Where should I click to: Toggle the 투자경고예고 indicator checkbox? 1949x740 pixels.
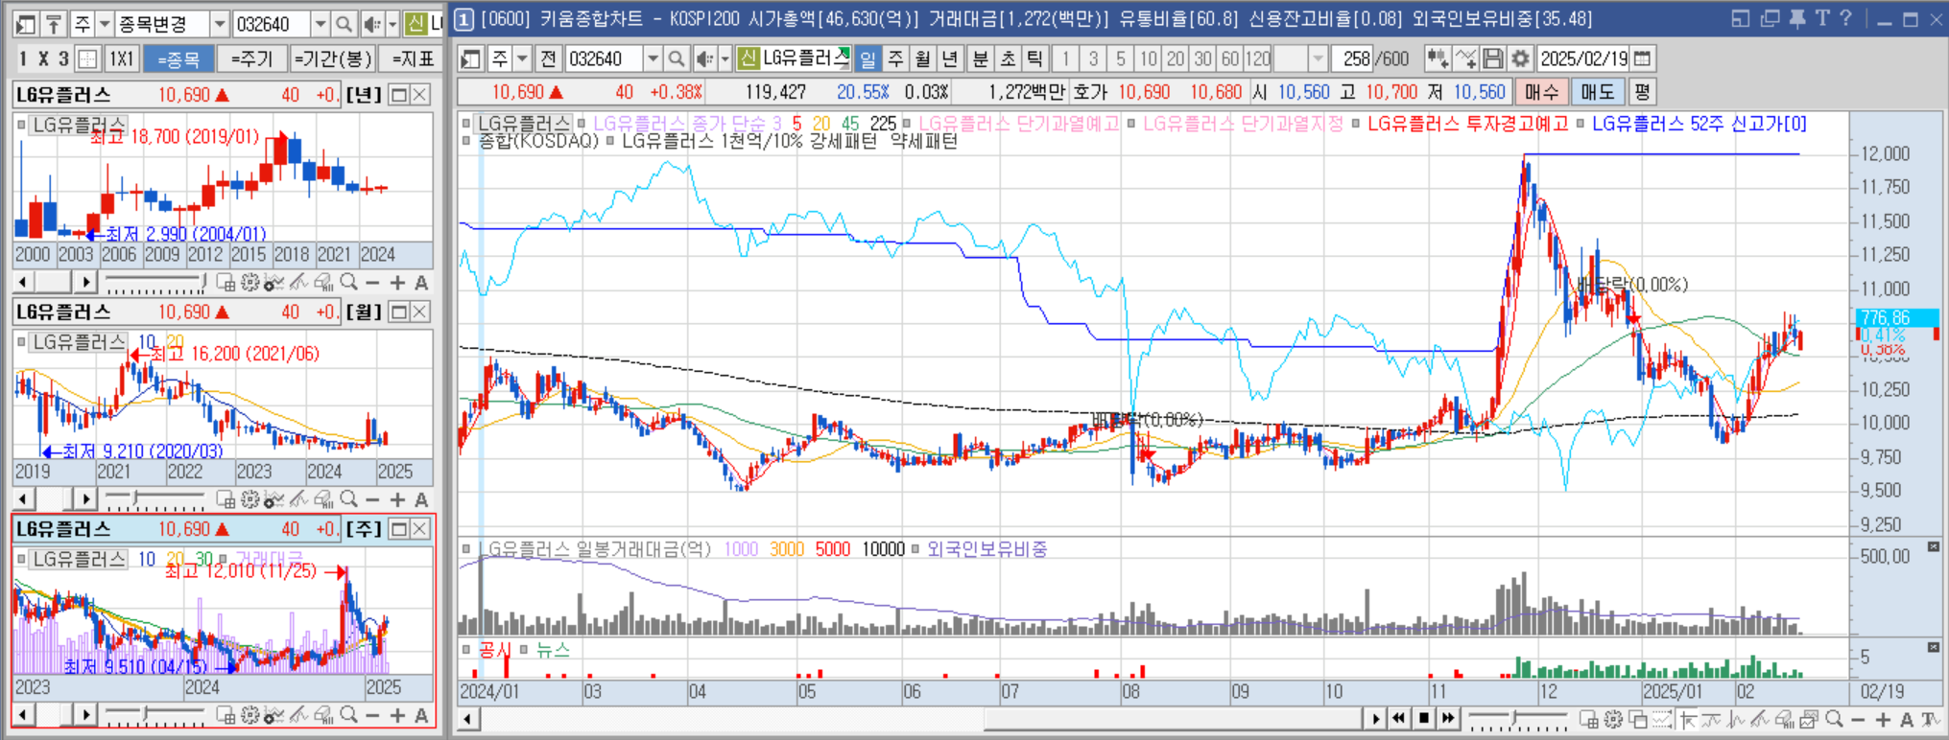coord(1356,124)
